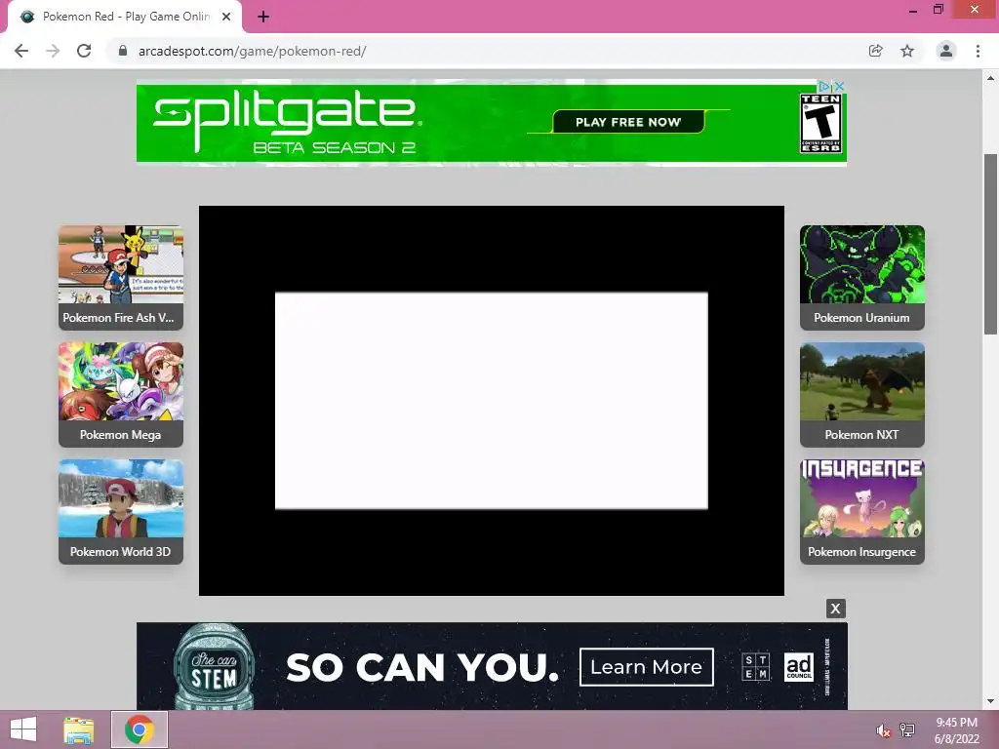
Task: Go back to the previous page
Action: [x=21, y=51]
